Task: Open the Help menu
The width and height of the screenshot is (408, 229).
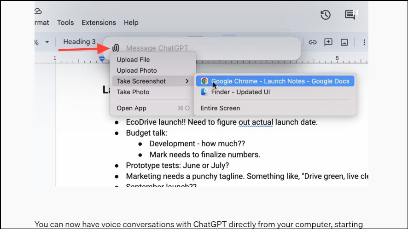Action: coord(131,23)
